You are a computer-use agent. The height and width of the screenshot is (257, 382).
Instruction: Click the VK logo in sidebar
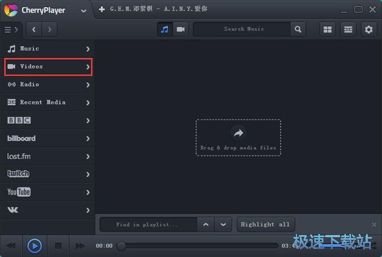[13, 210]
